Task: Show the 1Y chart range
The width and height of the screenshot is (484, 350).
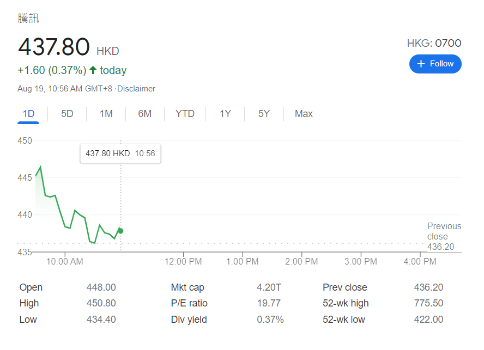Action: 225,114
